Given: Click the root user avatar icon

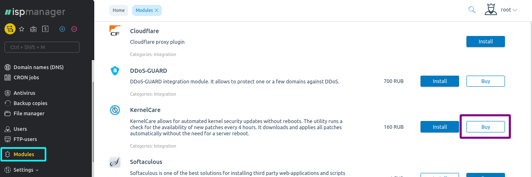Looking at the screenshot, I should pos(491,9).
